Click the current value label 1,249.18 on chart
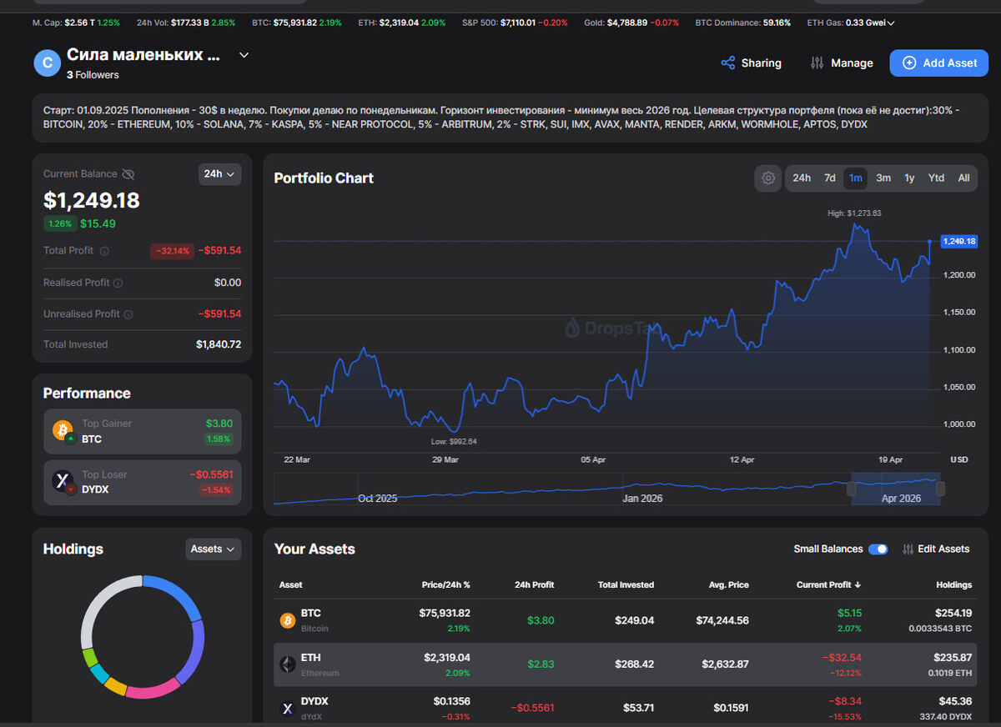The height and width of the screenshot is (727, 1001). [x=958, y=241]
